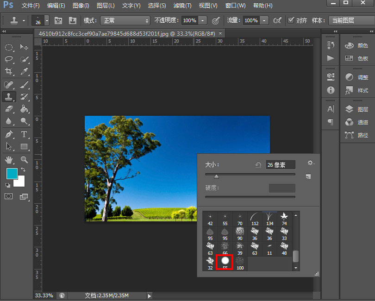375x301 pixels.
Task: Enable airbrush-style build-up button
Action: (277, 20)
